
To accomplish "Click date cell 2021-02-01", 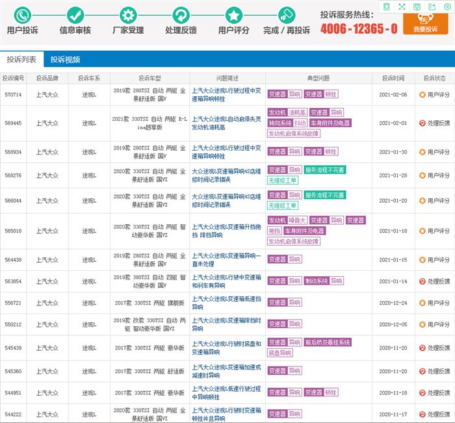I will coord(393,123).
